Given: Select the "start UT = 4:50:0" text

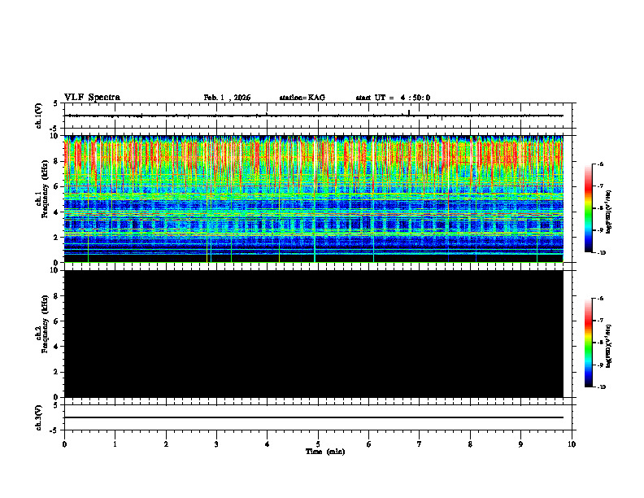Looking at the screenshot, I should click(x=393, y=98).
